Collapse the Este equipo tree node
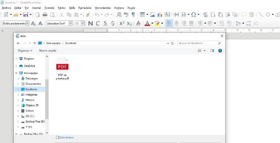The image size is (280, 143). (16, 73)
